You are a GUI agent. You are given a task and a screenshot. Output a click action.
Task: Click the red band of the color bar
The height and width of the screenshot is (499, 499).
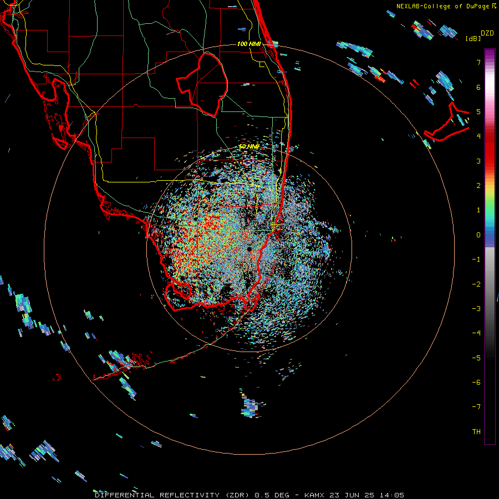(490, 150)
